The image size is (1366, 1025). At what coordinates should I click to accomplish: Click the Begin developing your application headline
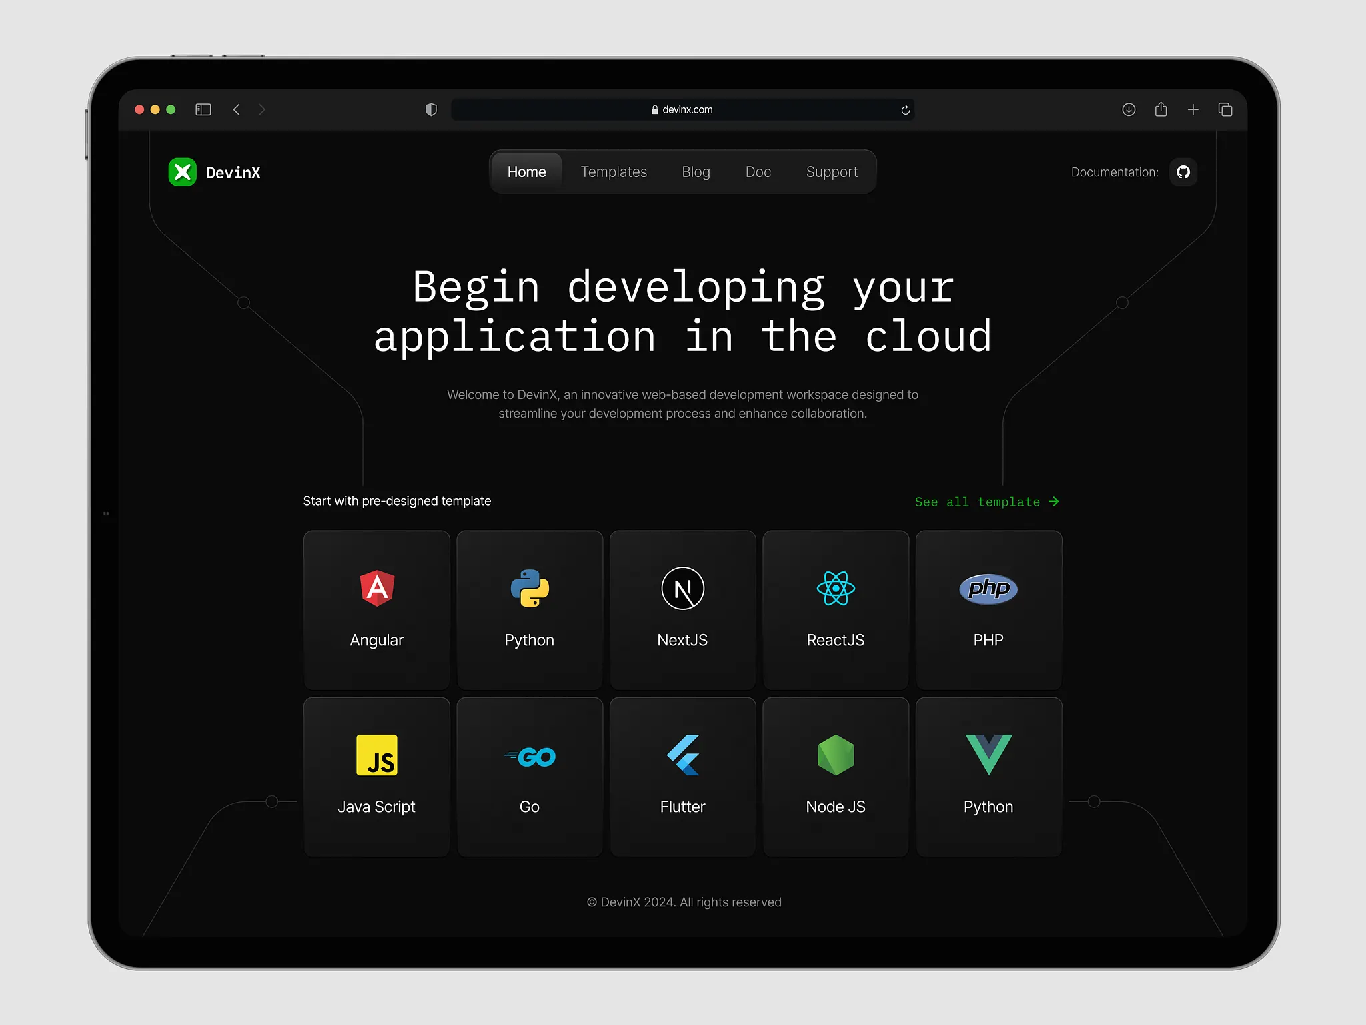click(683, 311)
